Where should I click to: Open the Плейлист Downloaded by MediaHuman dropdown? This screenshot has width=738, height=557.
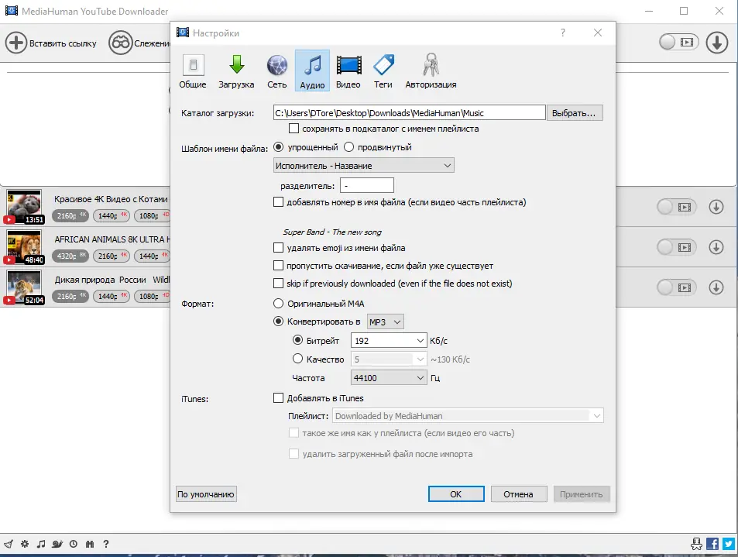click(468, 416)
